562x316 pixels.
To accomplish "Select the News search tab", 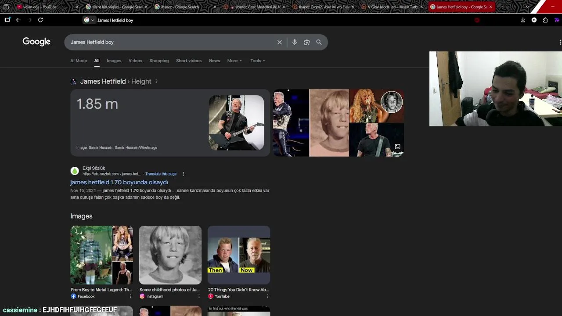I will (214, 61).
